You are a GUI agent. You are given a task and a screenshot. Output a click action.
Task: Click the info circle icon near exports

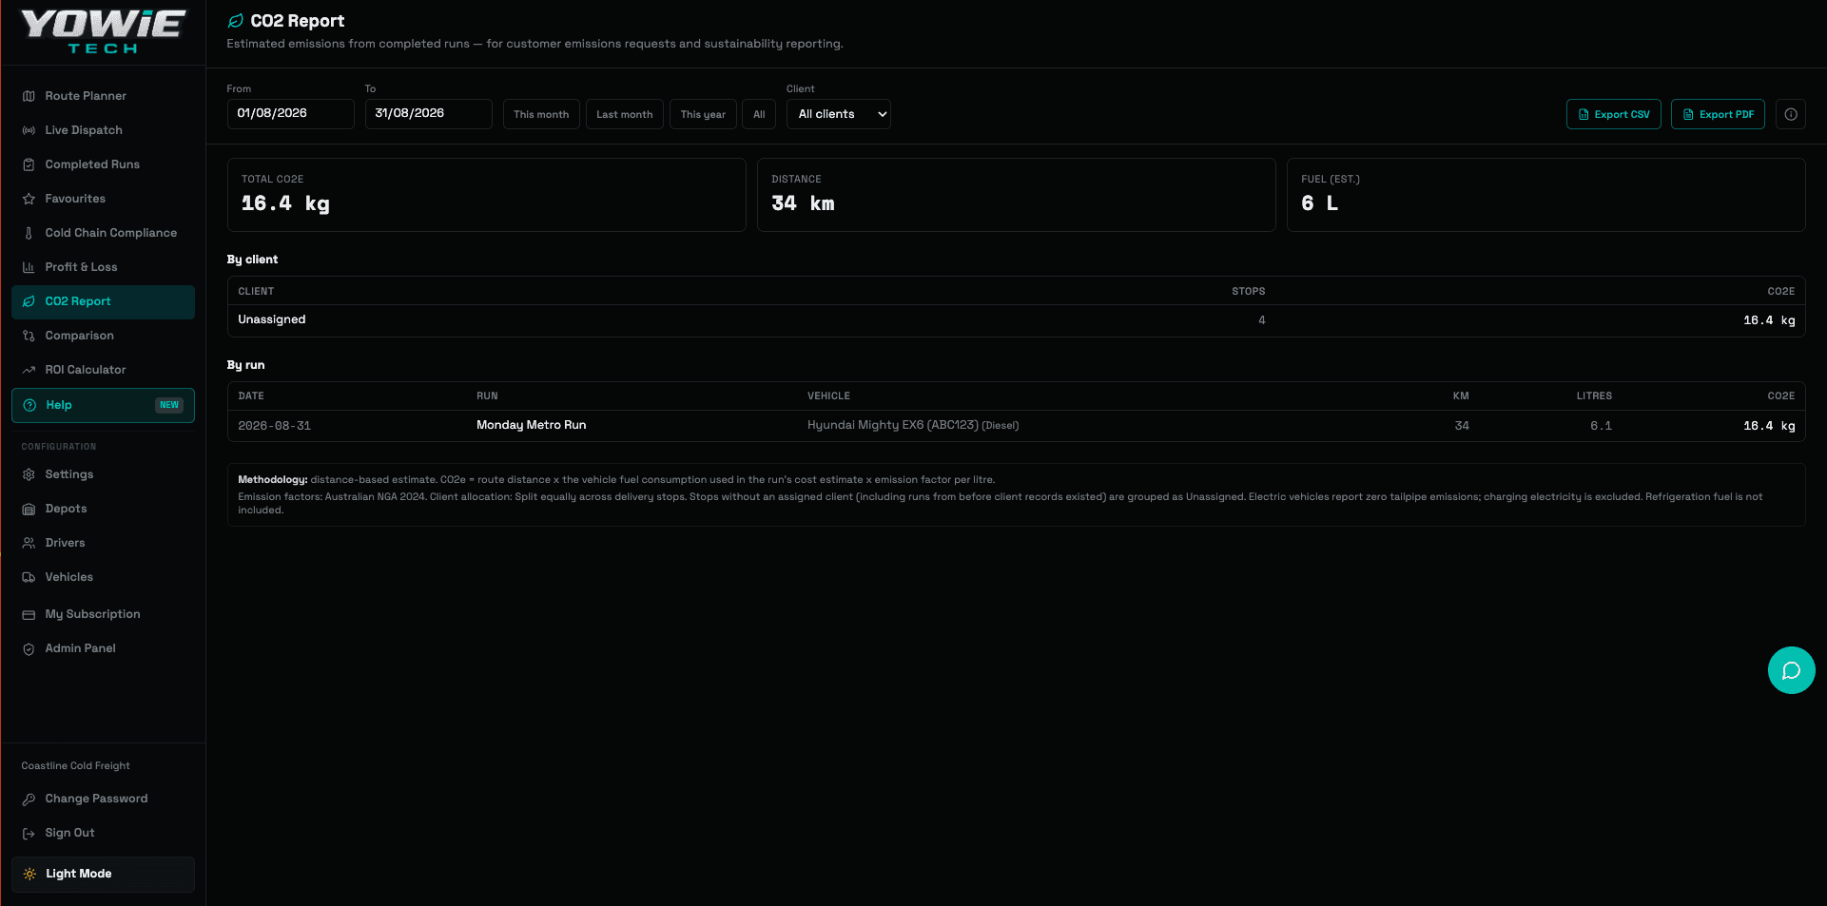pos(1791,114)
